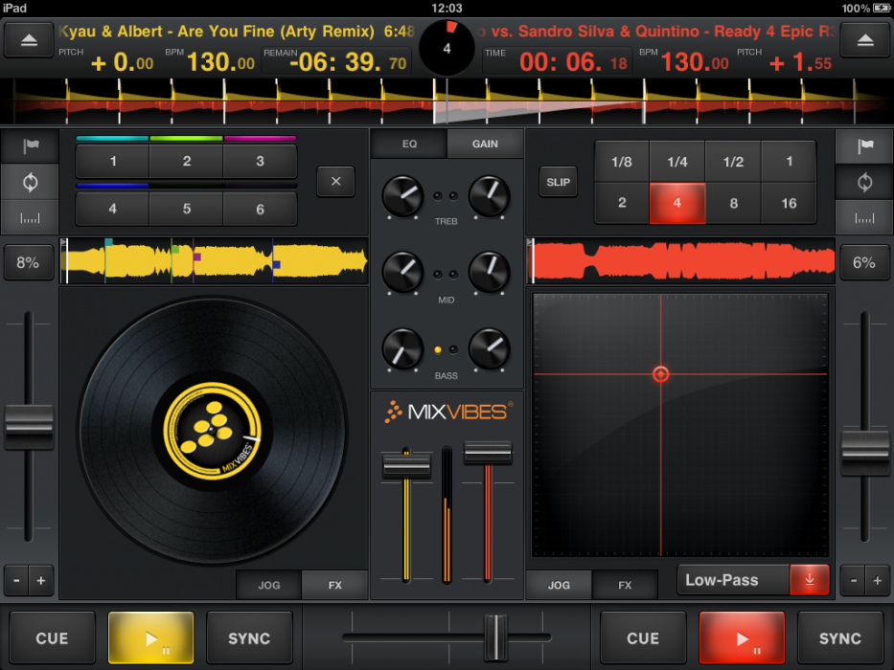This screenshot has height=670, width=894.
Task: Set loop length to 2 beats
Action: tap(622, 203)
